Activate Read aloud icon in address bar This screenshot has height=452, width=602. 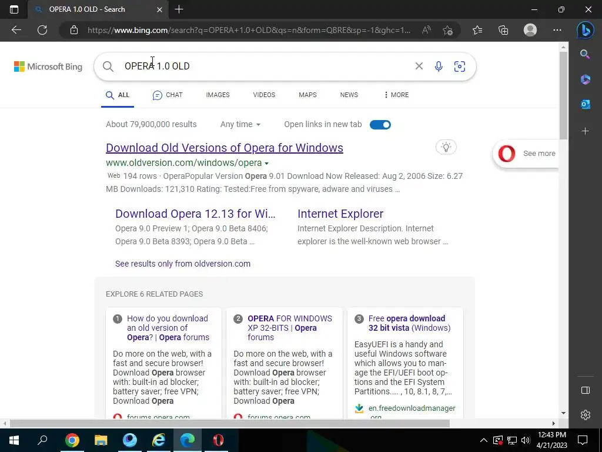(426, 30)
